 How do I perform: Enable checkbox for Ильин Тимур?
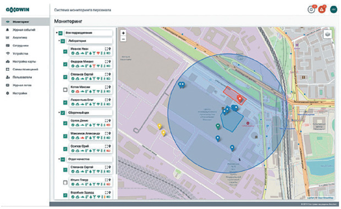pos(65,183)
